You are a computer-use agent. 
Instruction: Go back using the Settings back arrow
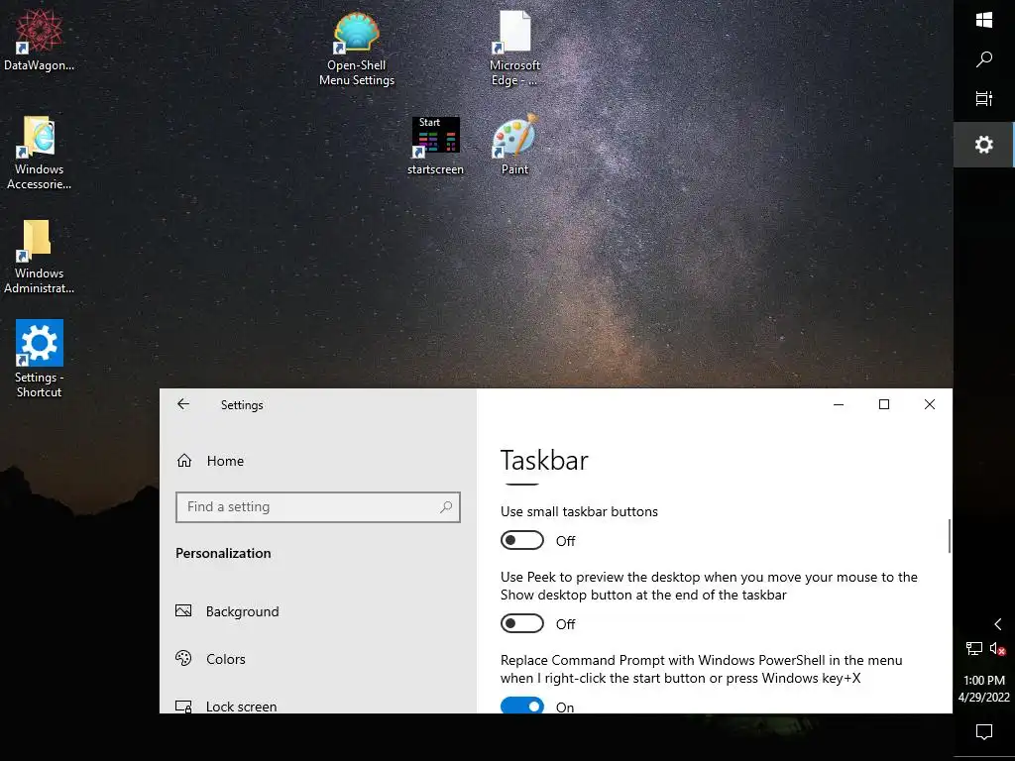click(183, 404)
